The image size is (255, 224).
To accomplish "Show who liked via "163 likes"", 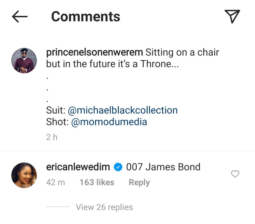I will tap(97, 182).
